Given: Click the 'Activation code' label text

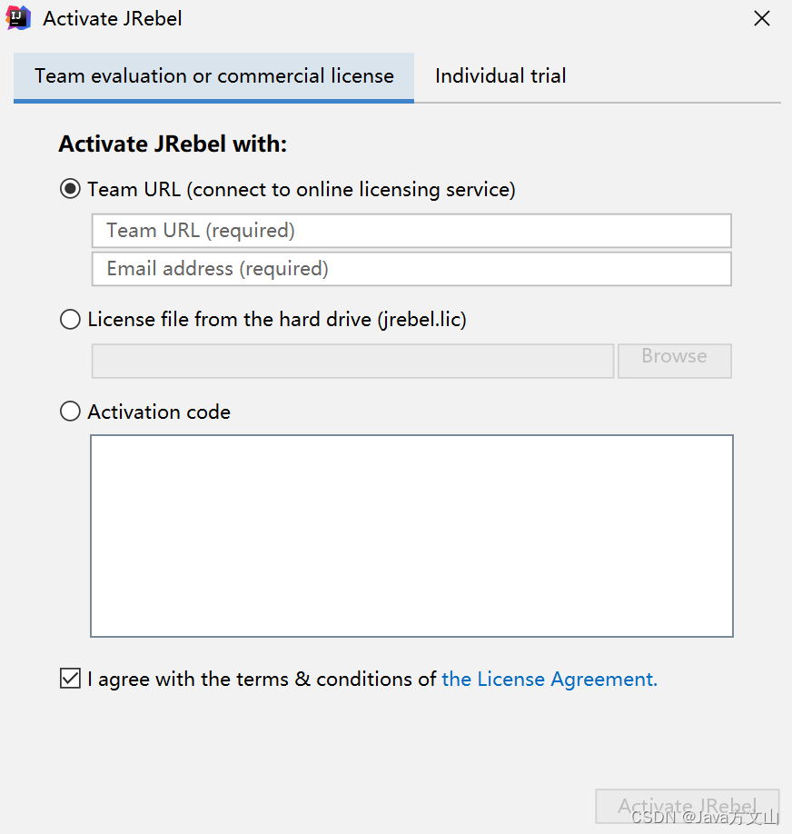Looking at the screenshot, I should click(159, 412).
